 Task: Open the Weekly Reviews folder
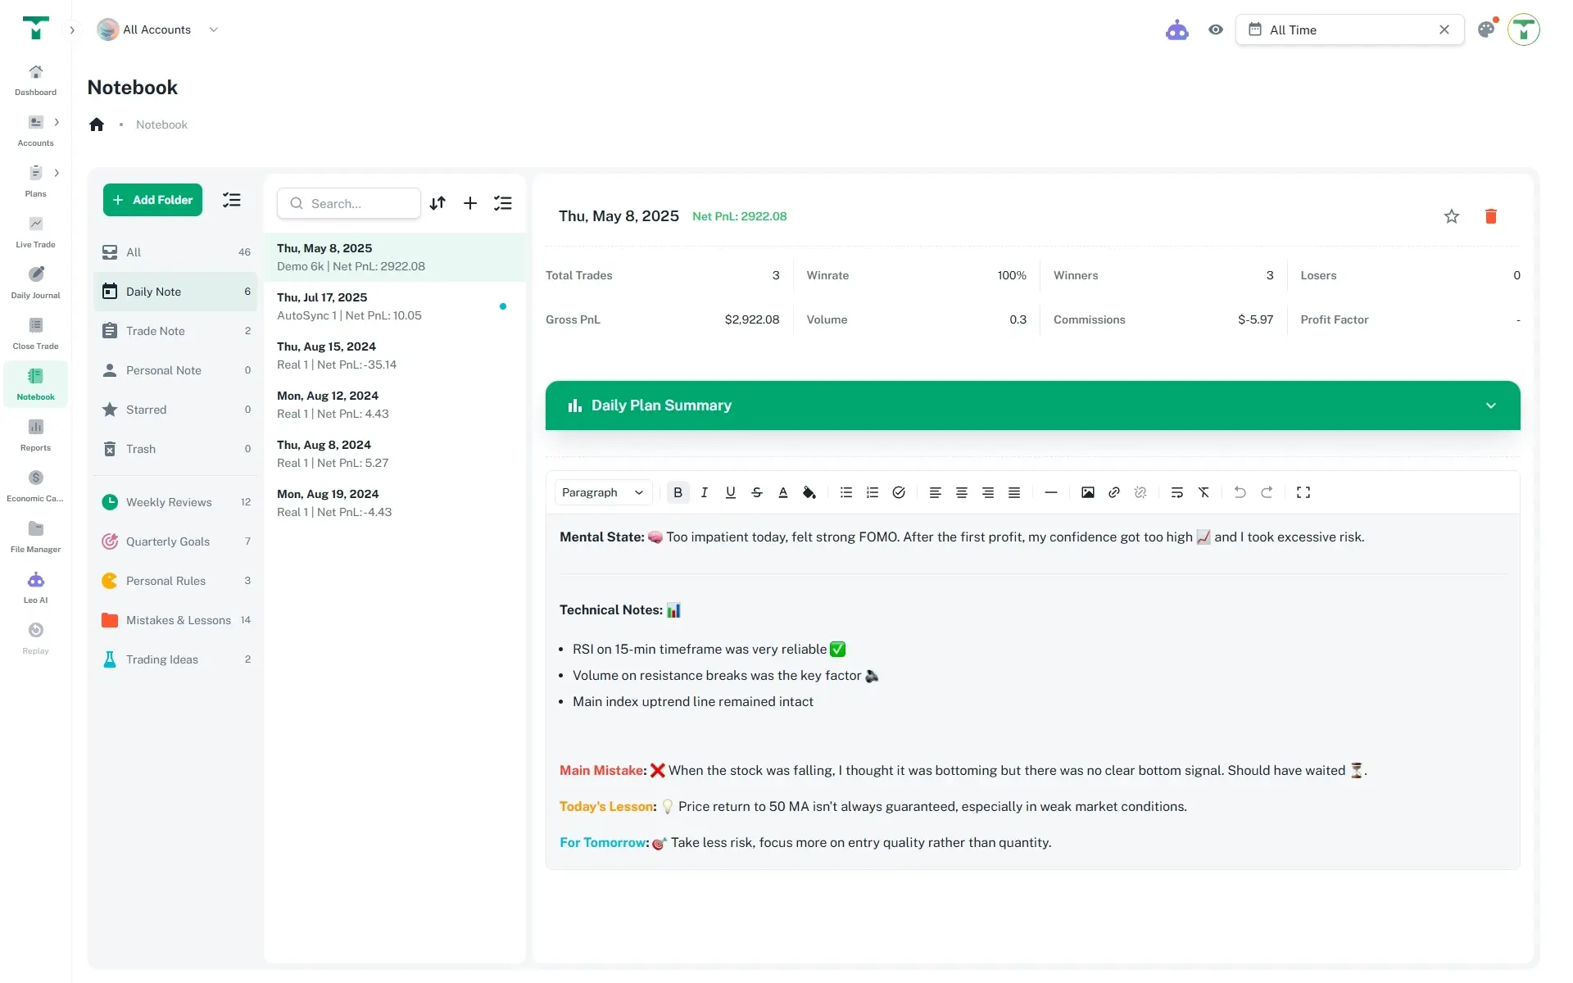coord(169,502)
